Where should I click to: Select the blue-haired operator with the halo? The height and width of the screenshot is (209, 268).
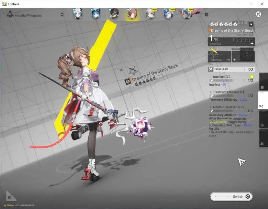[x=96, y=14]
